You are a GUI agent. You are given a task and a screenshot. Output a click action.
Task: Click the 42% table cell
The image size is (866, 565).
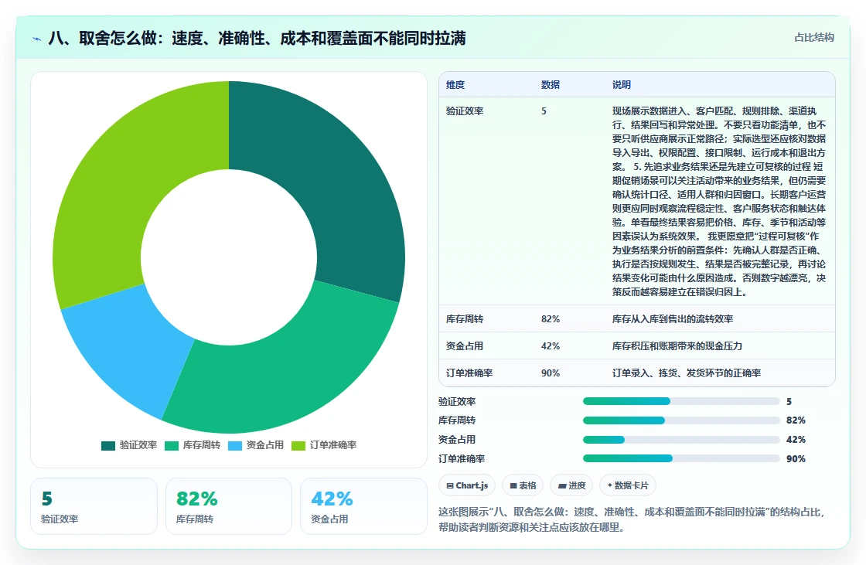click(550, 346)
